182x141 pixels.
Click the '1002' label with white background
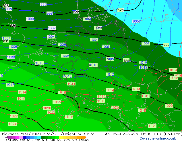[x=52, y=28]
